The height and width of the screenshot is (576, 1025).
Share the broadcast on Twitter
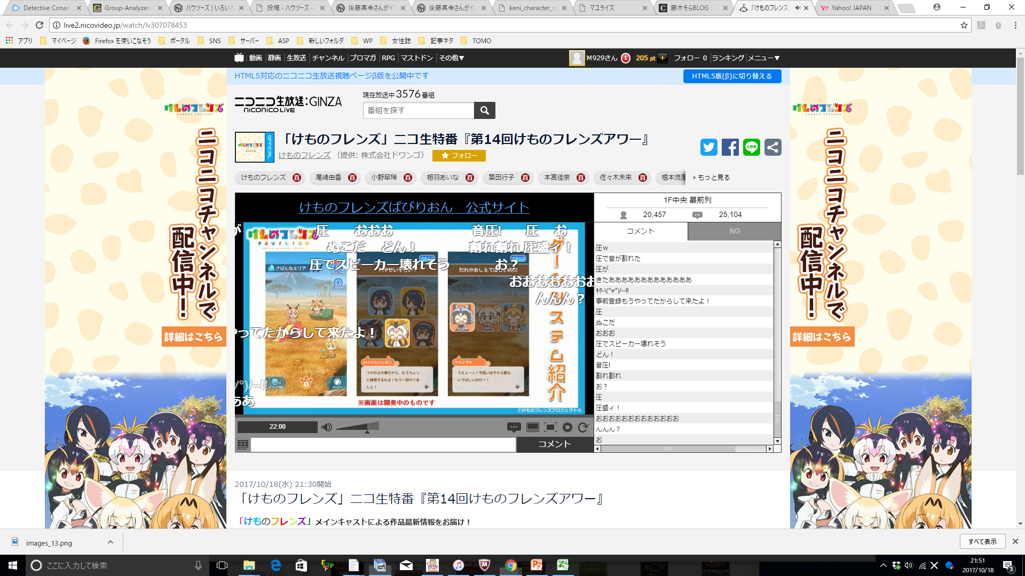(709, 147)
